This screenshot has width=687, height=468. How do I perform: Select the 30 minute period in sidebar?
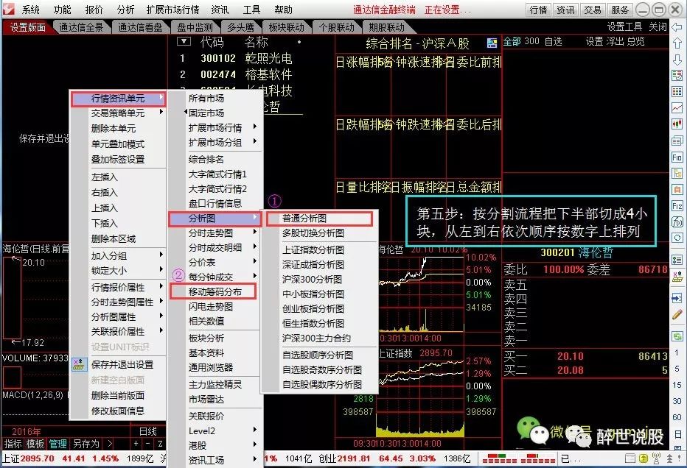[677, 401]
